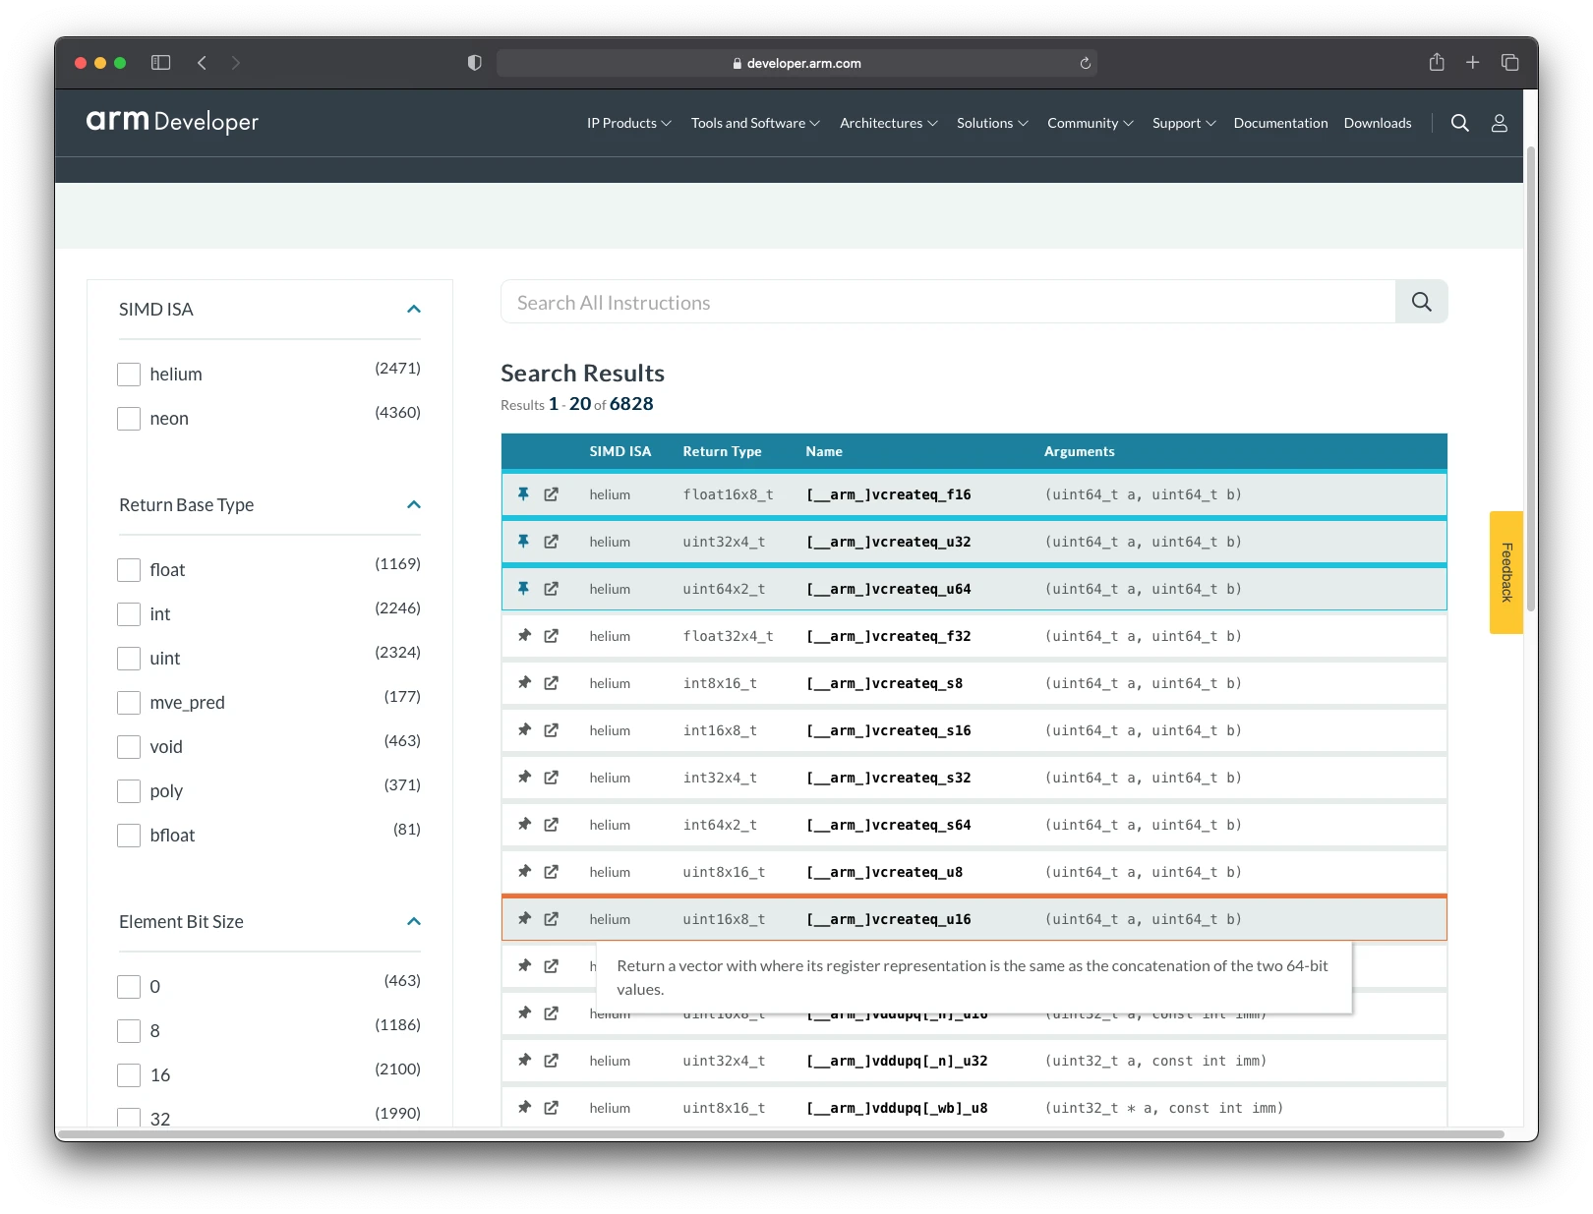Viewport: 1593px width, 1214px height.
Task: Open vcreateq_u32 in a new window
Action: pyautogui.click(x=552, y=542)
